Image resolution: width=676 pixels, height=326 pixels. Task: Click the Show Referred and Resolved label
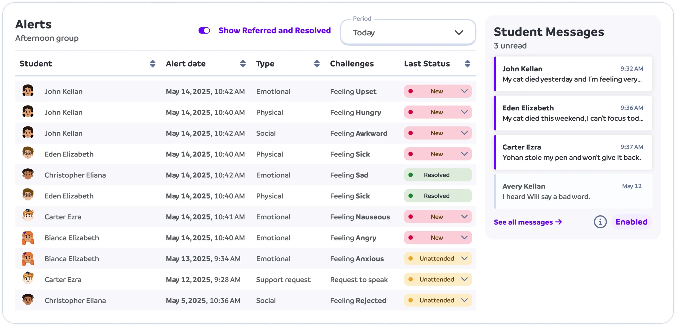coord(274,31)
